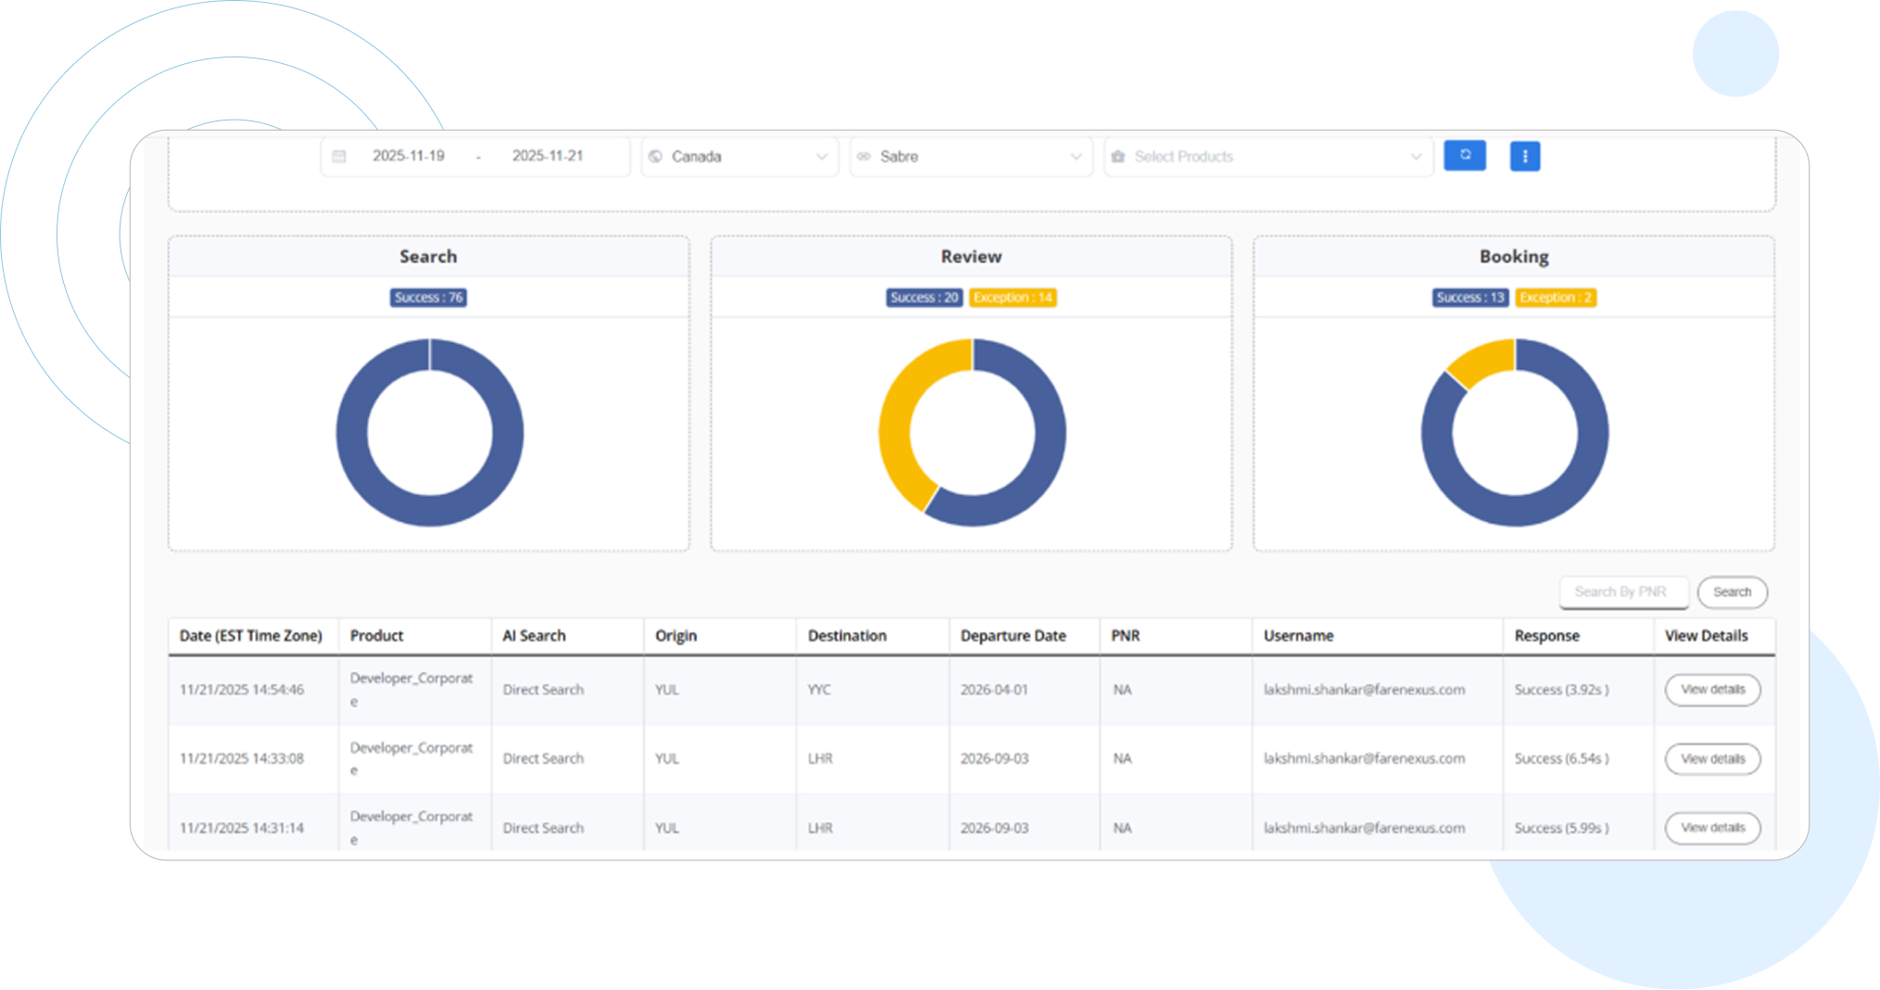Viewport: 1880px width, 990px height.
Task: Focus the Search By PNR field
Action: coord(1622,591)
